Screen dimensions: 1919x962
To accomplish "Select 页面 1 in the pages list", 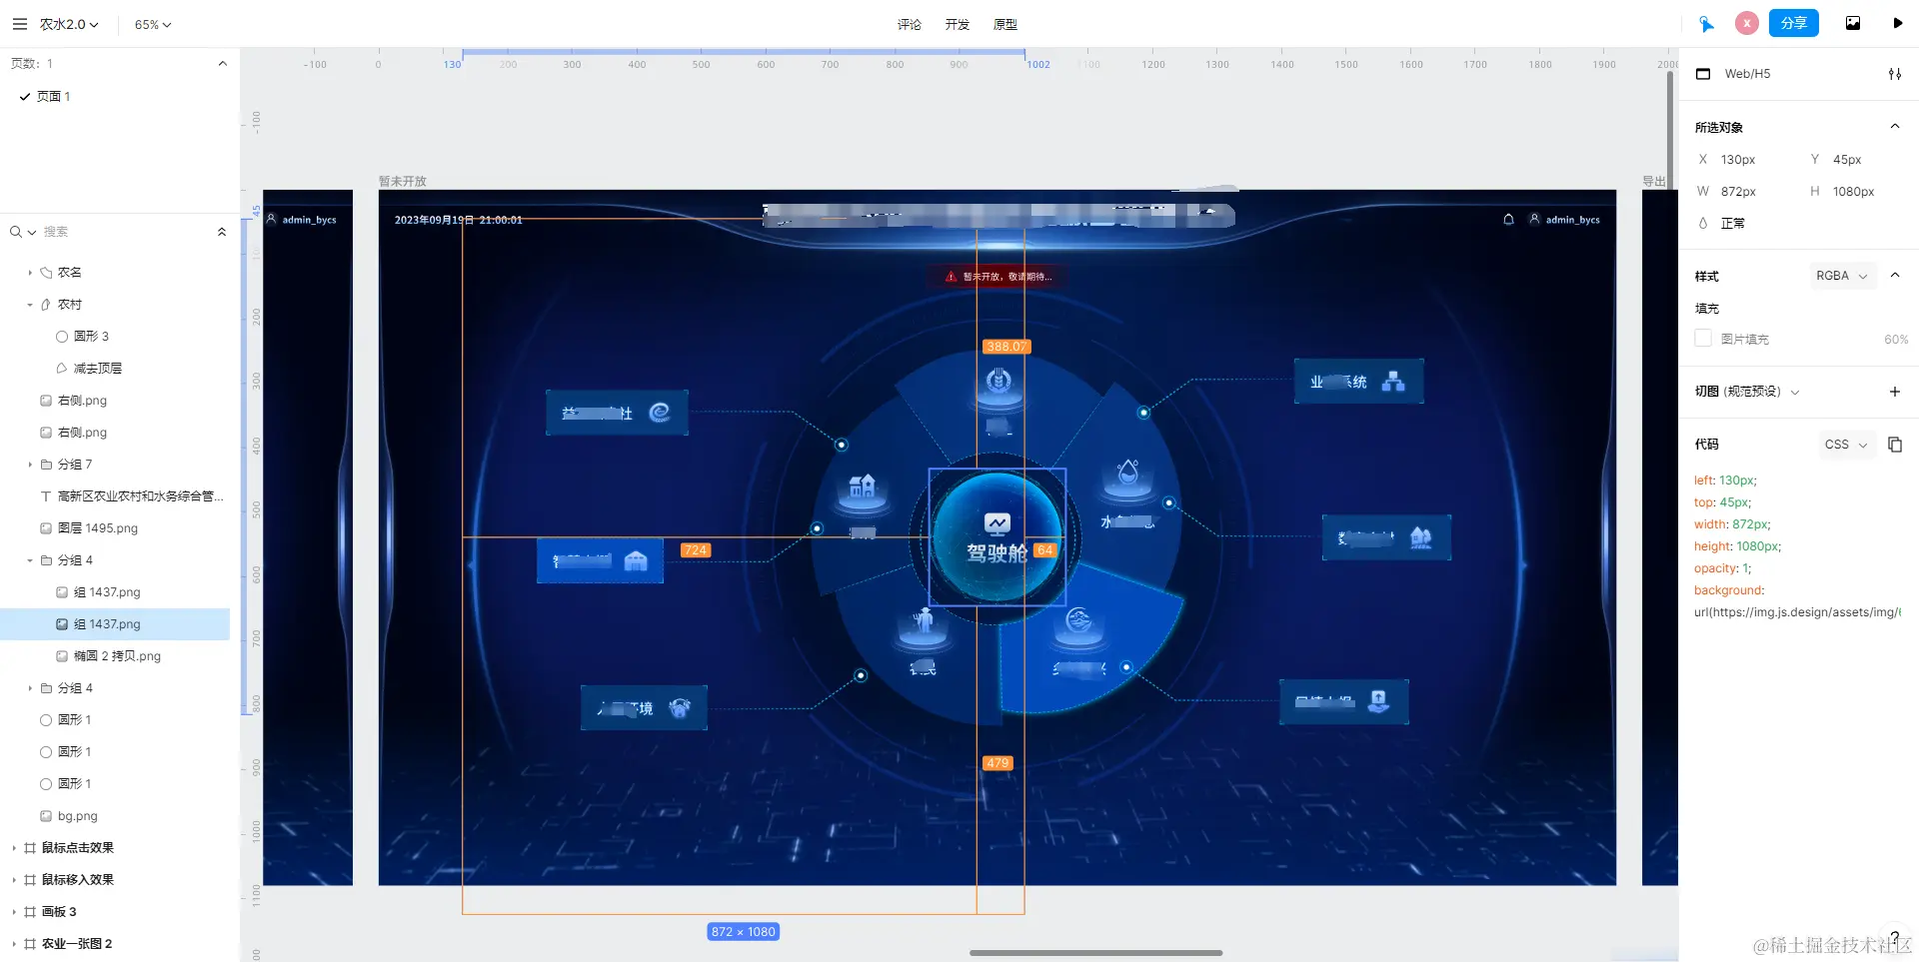I will point(54,96).
